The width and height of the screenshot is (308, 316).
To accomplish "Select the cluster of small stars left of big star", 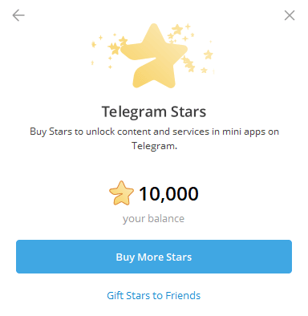I will (117, 47).
